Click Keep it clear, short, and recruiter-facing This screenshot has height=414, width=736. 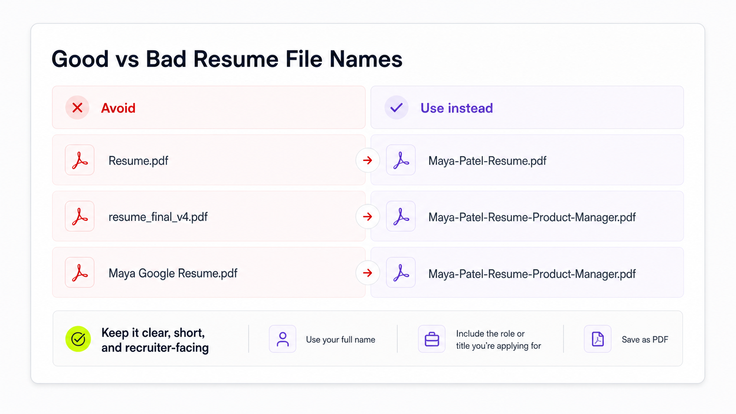[155, 340]
